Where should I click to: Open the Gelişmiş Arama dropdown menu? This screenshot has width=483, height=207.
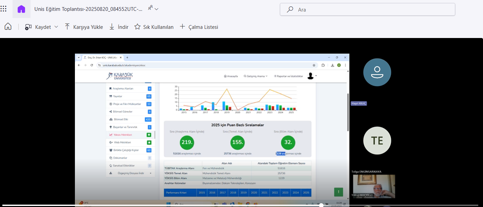tap(256, 76)
